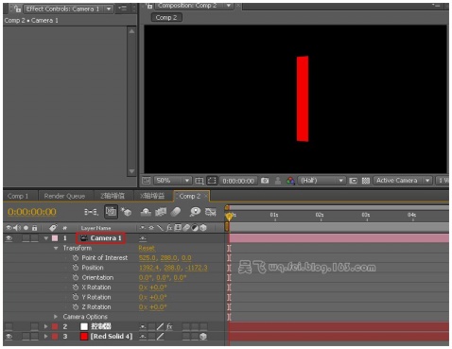
Task: Switch to Render Queue tab
Action: 64,196
